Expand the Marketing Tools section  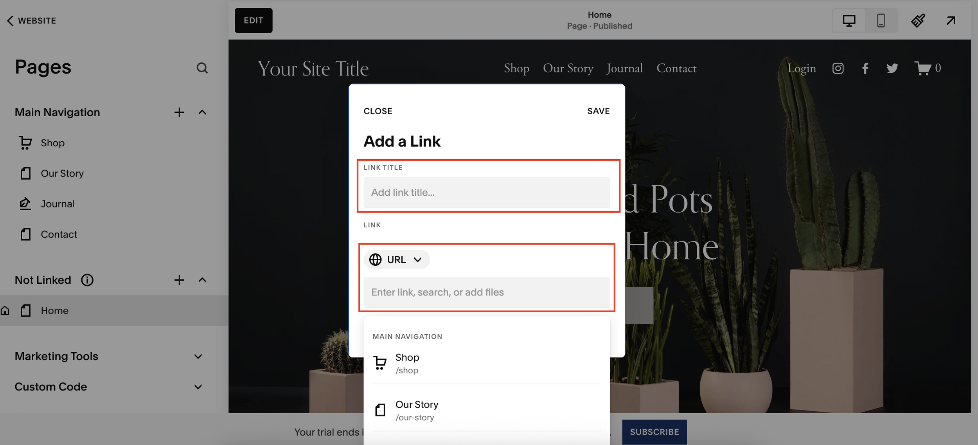198,356
